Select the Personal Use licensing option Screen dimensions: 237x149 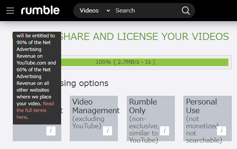[x=208, y=118]
